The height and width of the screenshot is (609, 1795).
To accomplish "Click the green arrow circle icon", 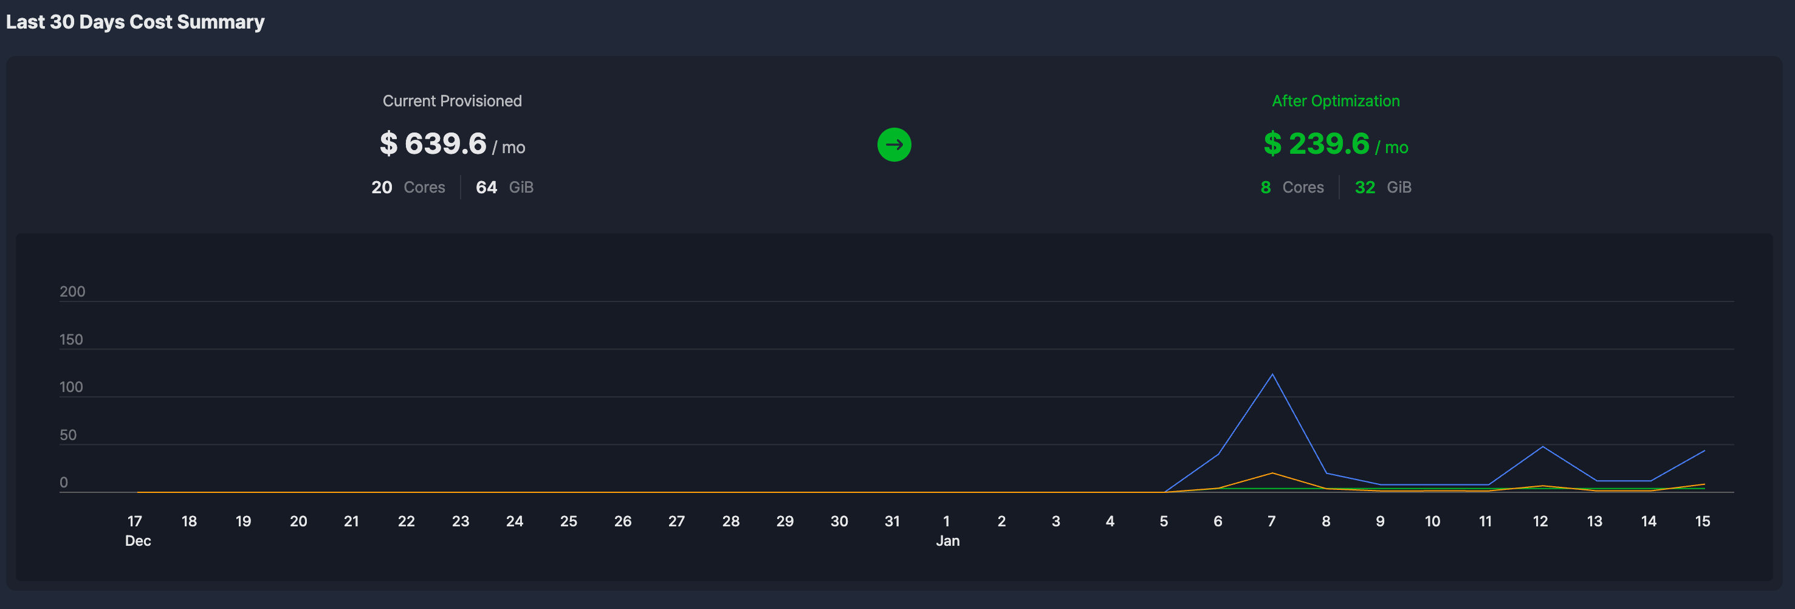I will coord(893,145).
